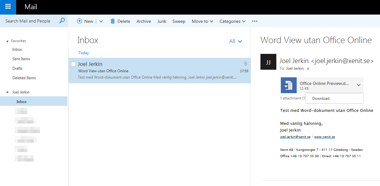Click the Delete trash can icon
Viewport: 380px width, 186px height.
point(113,21)
